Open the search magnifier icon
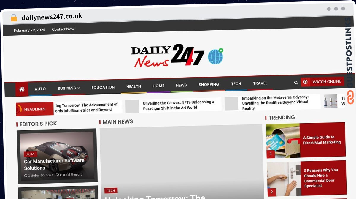356x199 pixels. pos(296,83)
